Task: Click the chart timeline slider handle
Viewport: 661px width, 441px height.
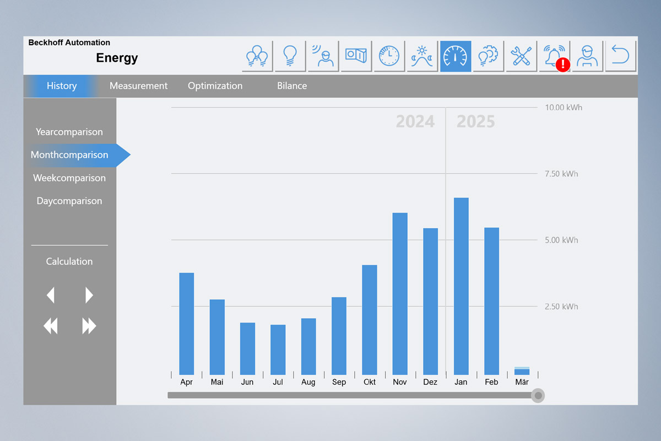Action: [538, 395]
